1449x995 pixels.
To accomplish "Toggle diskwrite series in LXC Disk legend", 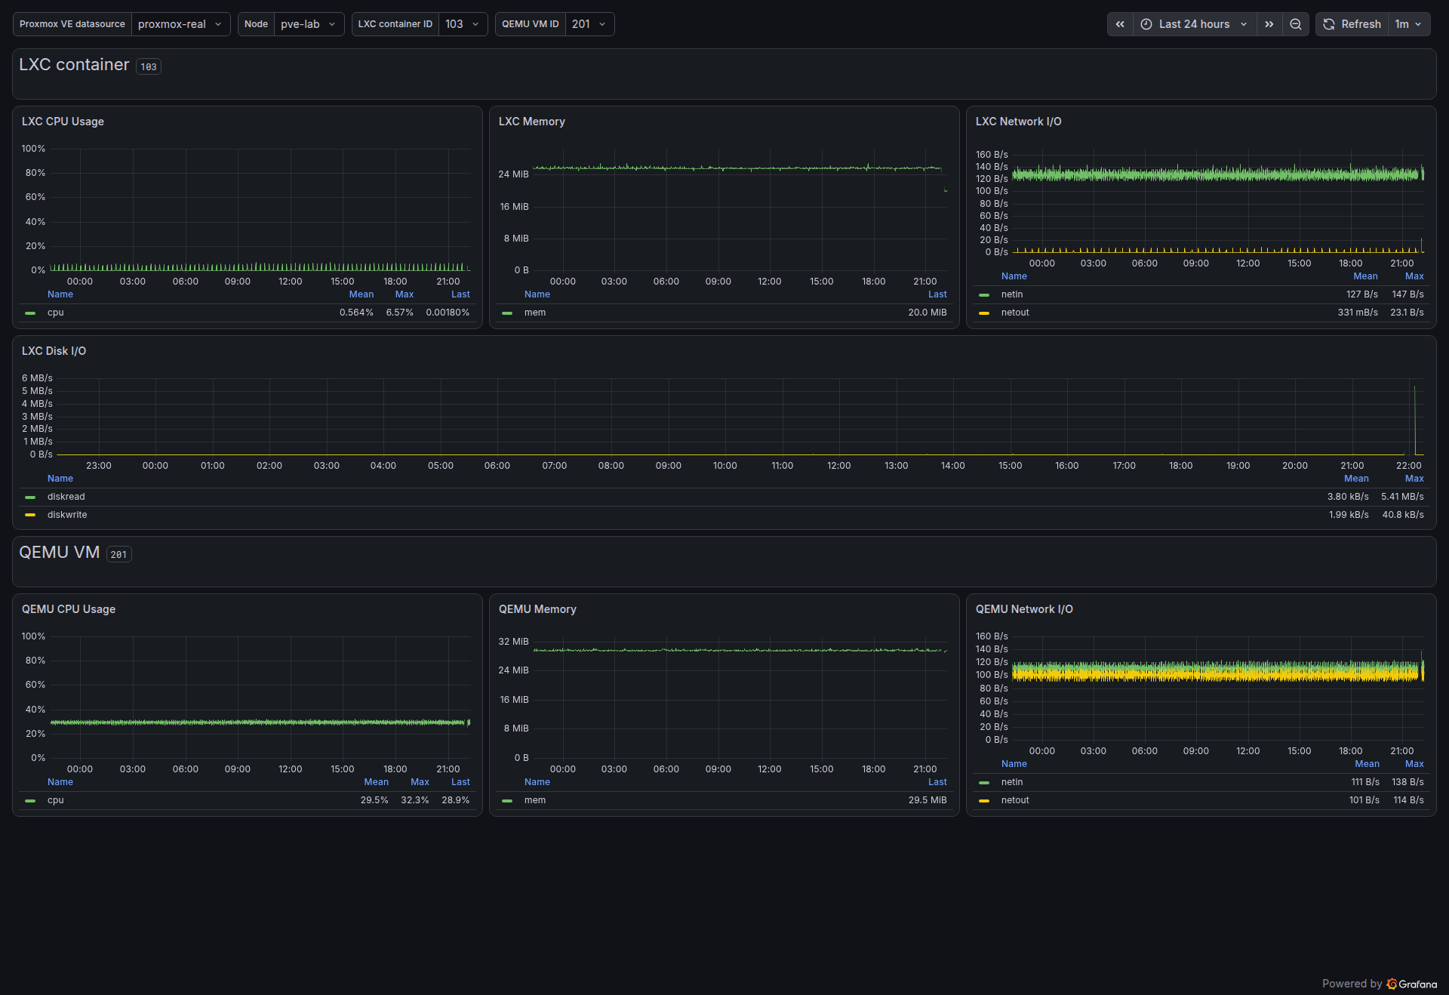I will pos(67,515).
